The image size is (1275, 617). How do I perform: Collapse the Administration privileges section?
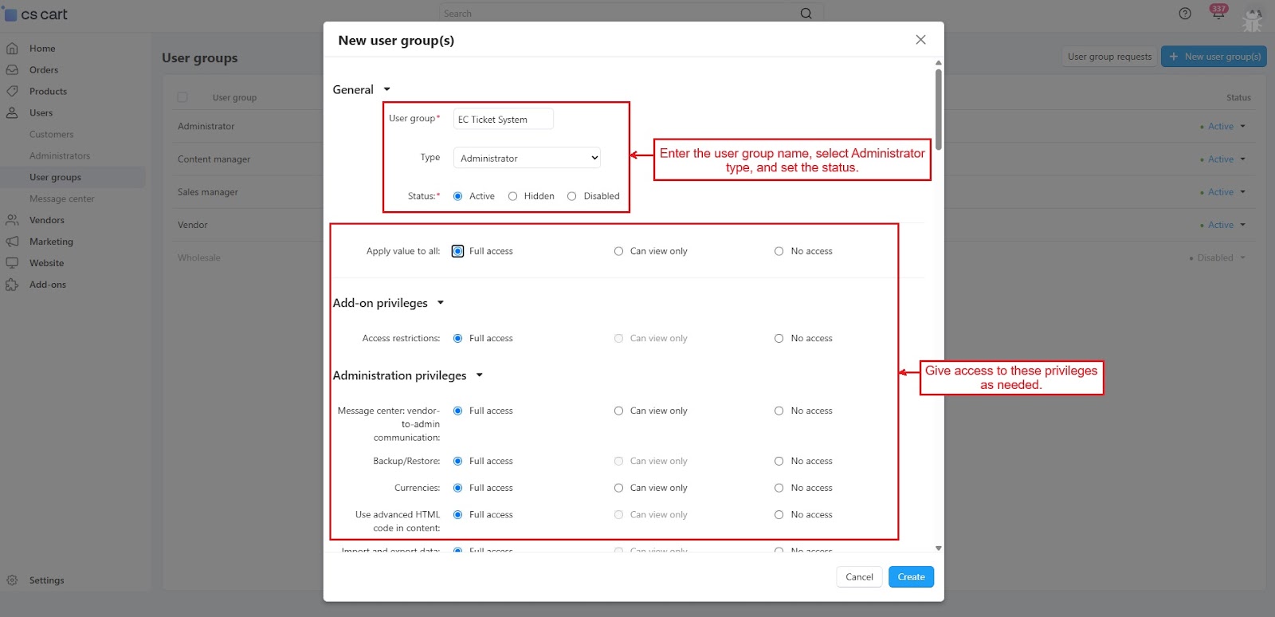[x=479, y=375]
